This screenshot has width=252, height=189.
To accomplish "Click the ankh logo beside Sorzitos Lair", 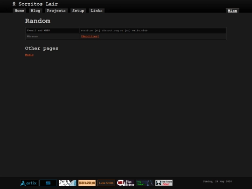I will [x=14, y=4].
